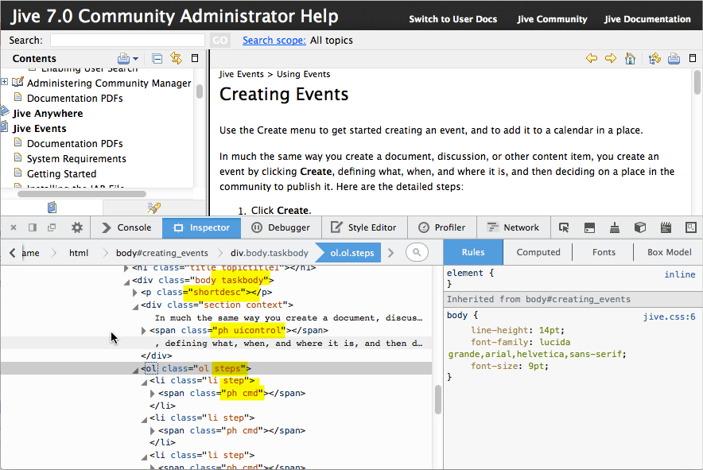The width and height of the screenshot is (703, 470).
Task: Open Getting Started topic
Action: pos(61,174)
